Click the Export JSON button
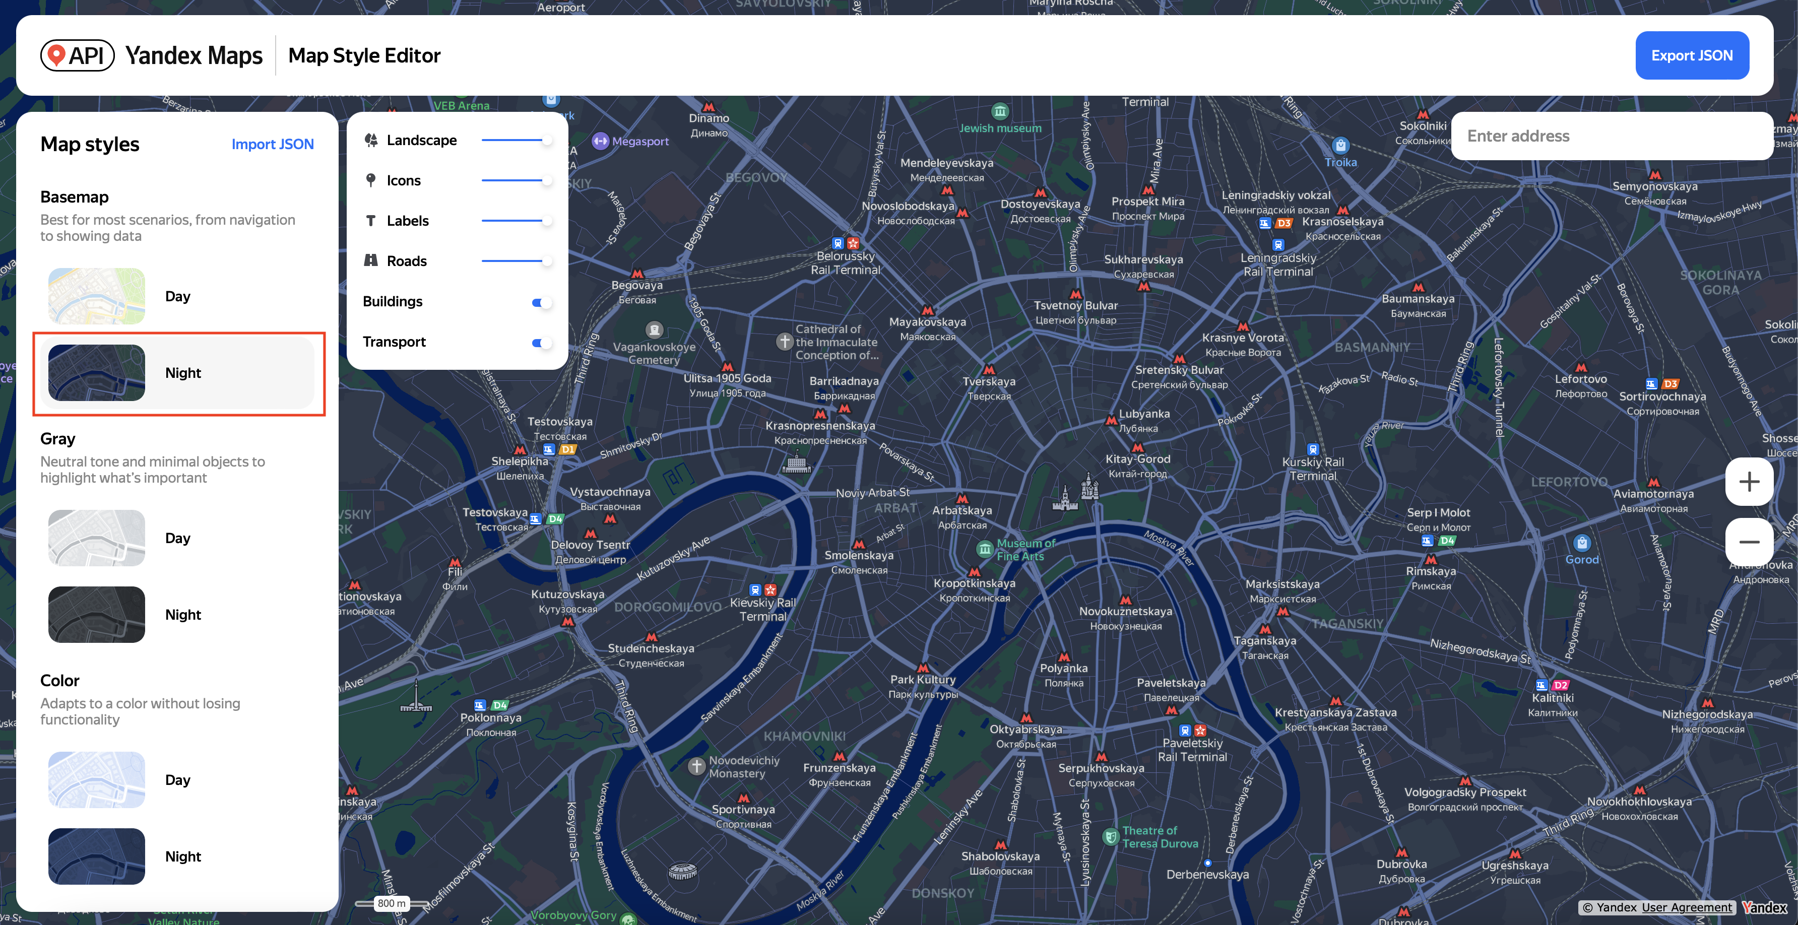This screenshot has height=925, width=1798. 1691,56
